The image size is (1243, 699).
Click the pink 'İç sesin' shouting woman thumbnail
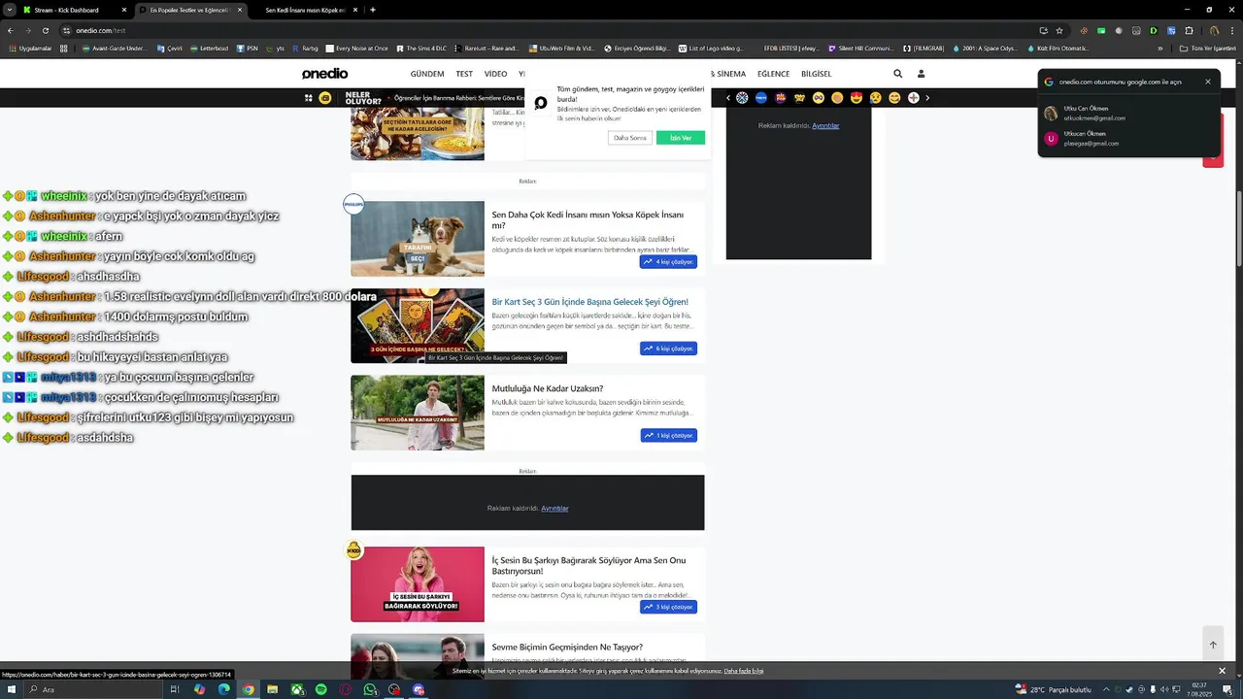(418, 584)
